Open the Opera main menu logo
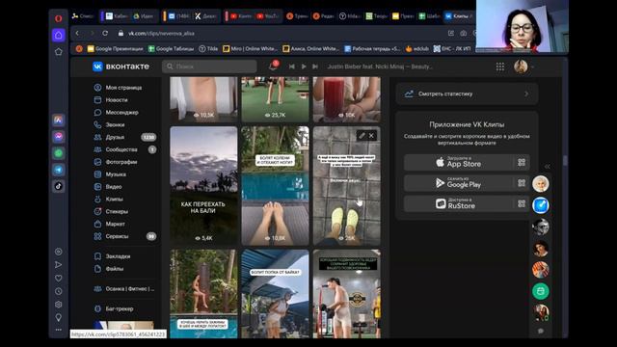Viewport: 617px width, 347px height. (58, 18)
